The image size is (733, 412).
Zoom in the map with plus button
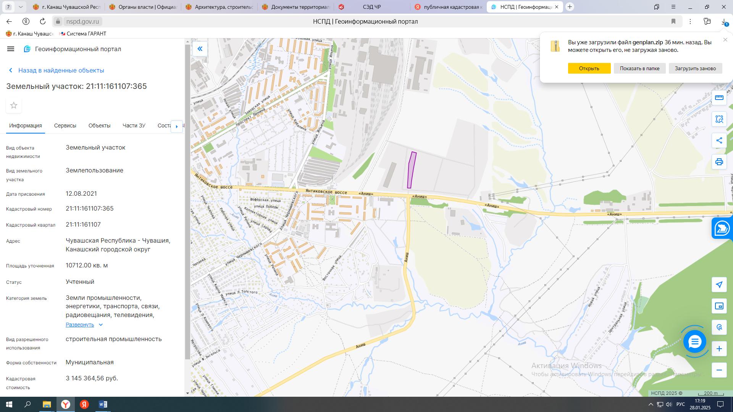point(719,349)
